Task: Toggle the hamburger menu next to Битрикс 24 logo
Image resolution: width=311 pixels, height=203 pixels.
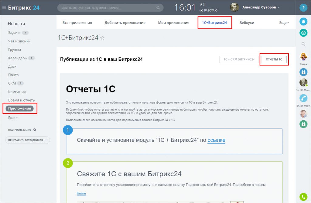Action: pos(4,8)
